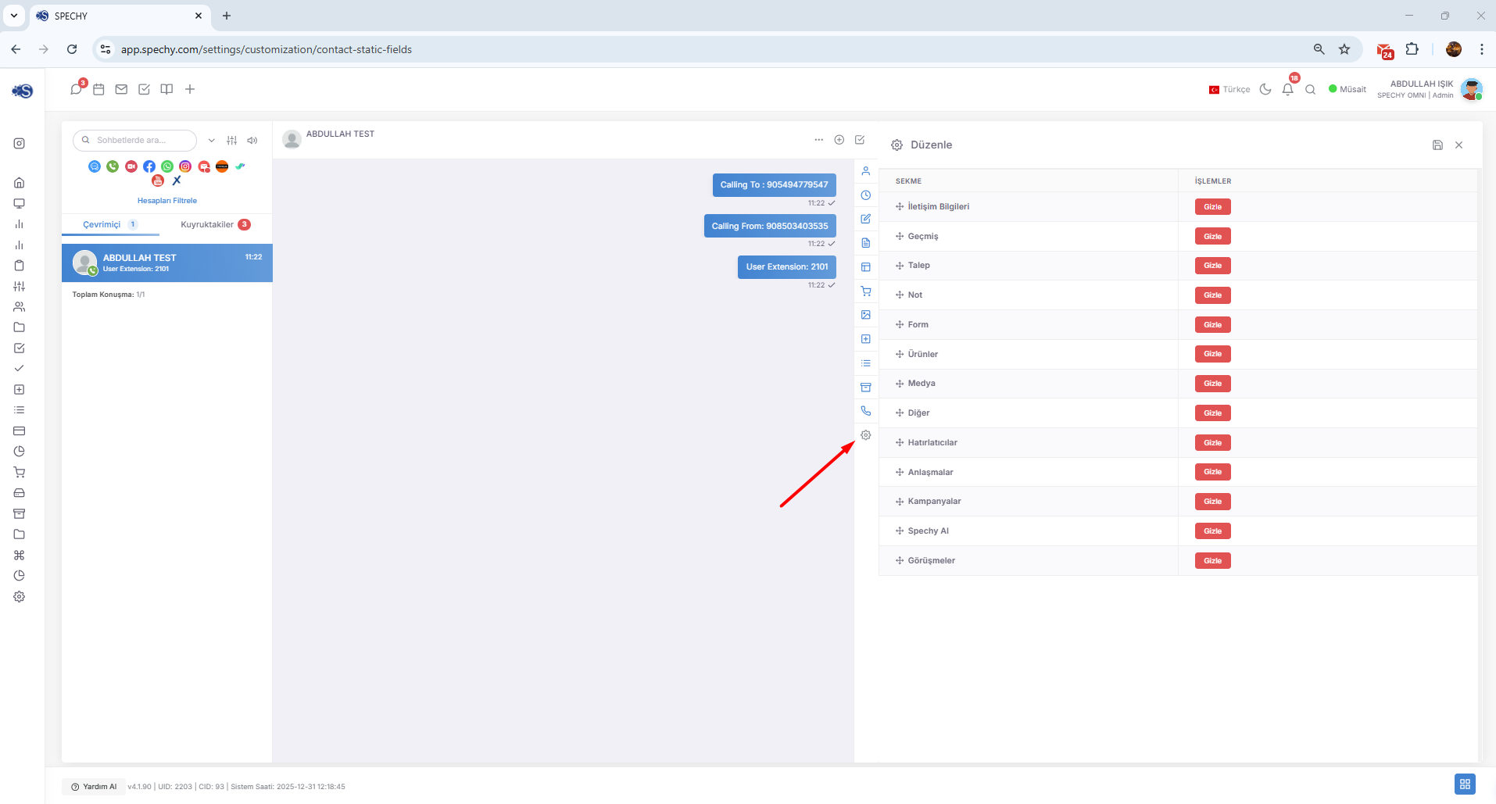The height and width of the screenshot is (804, 1496).
Task: Open the Müsait availability status dropdown
Action: coord(1347,89)
